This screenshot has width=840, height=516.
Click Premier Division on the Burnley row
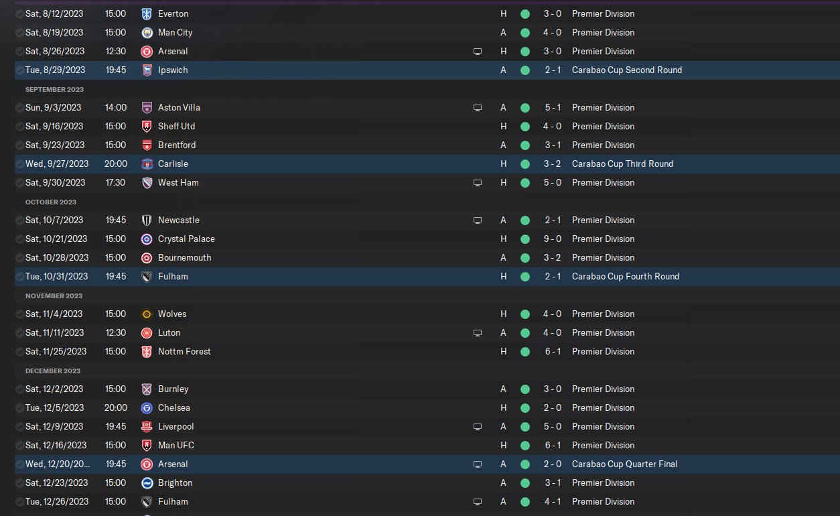pyautogui.click(x=604, y=389)
